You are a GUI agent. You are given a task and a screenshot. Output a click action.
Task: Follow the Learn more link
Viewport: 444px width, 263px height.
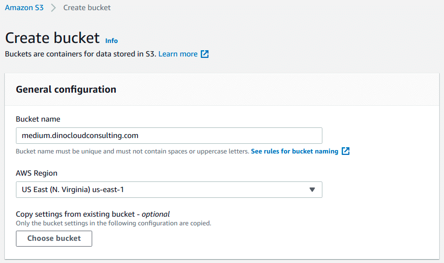(178, 54)
